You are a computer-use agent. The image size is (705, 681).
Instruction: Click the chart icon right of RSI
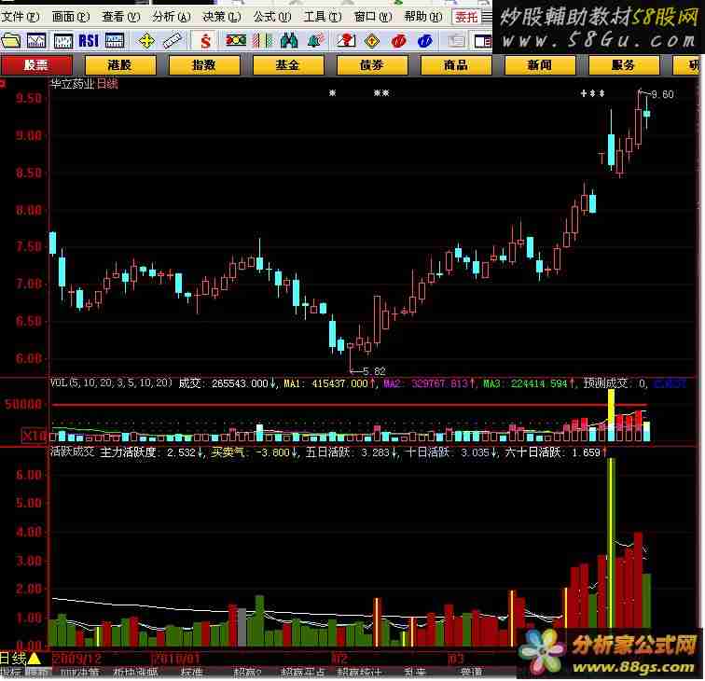tap(115, 41)
